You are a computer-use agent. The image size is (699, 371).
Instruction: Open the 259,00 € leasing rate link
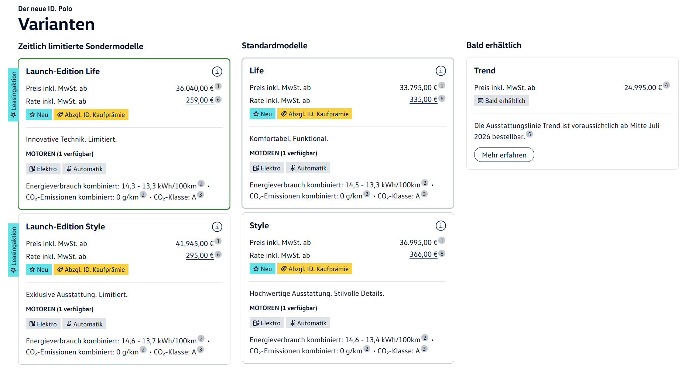click(199, 100)
